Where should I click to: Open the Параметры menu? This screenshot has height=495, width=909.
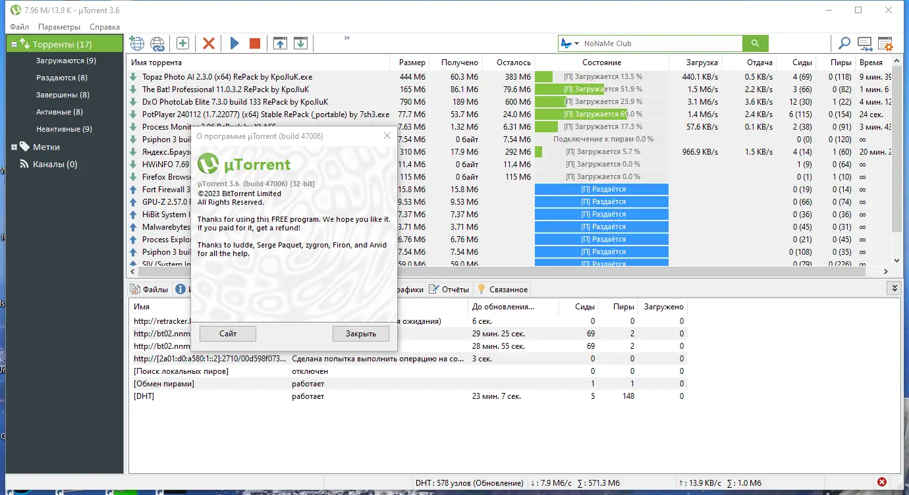click(x=59, y=27)
